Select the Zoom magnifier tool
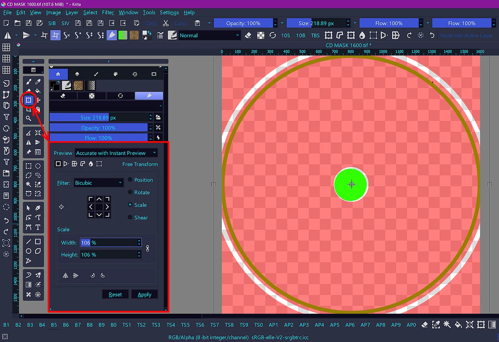 click(29, 119)
